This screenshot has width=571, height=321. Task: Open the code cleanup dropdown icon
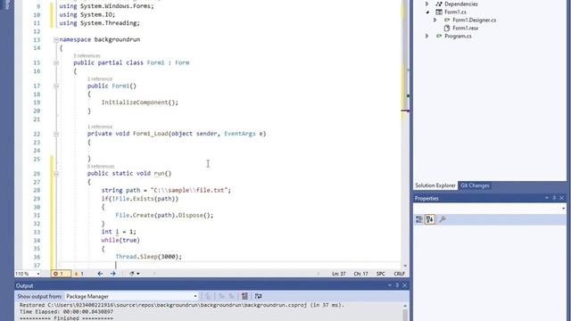(135, 274)
